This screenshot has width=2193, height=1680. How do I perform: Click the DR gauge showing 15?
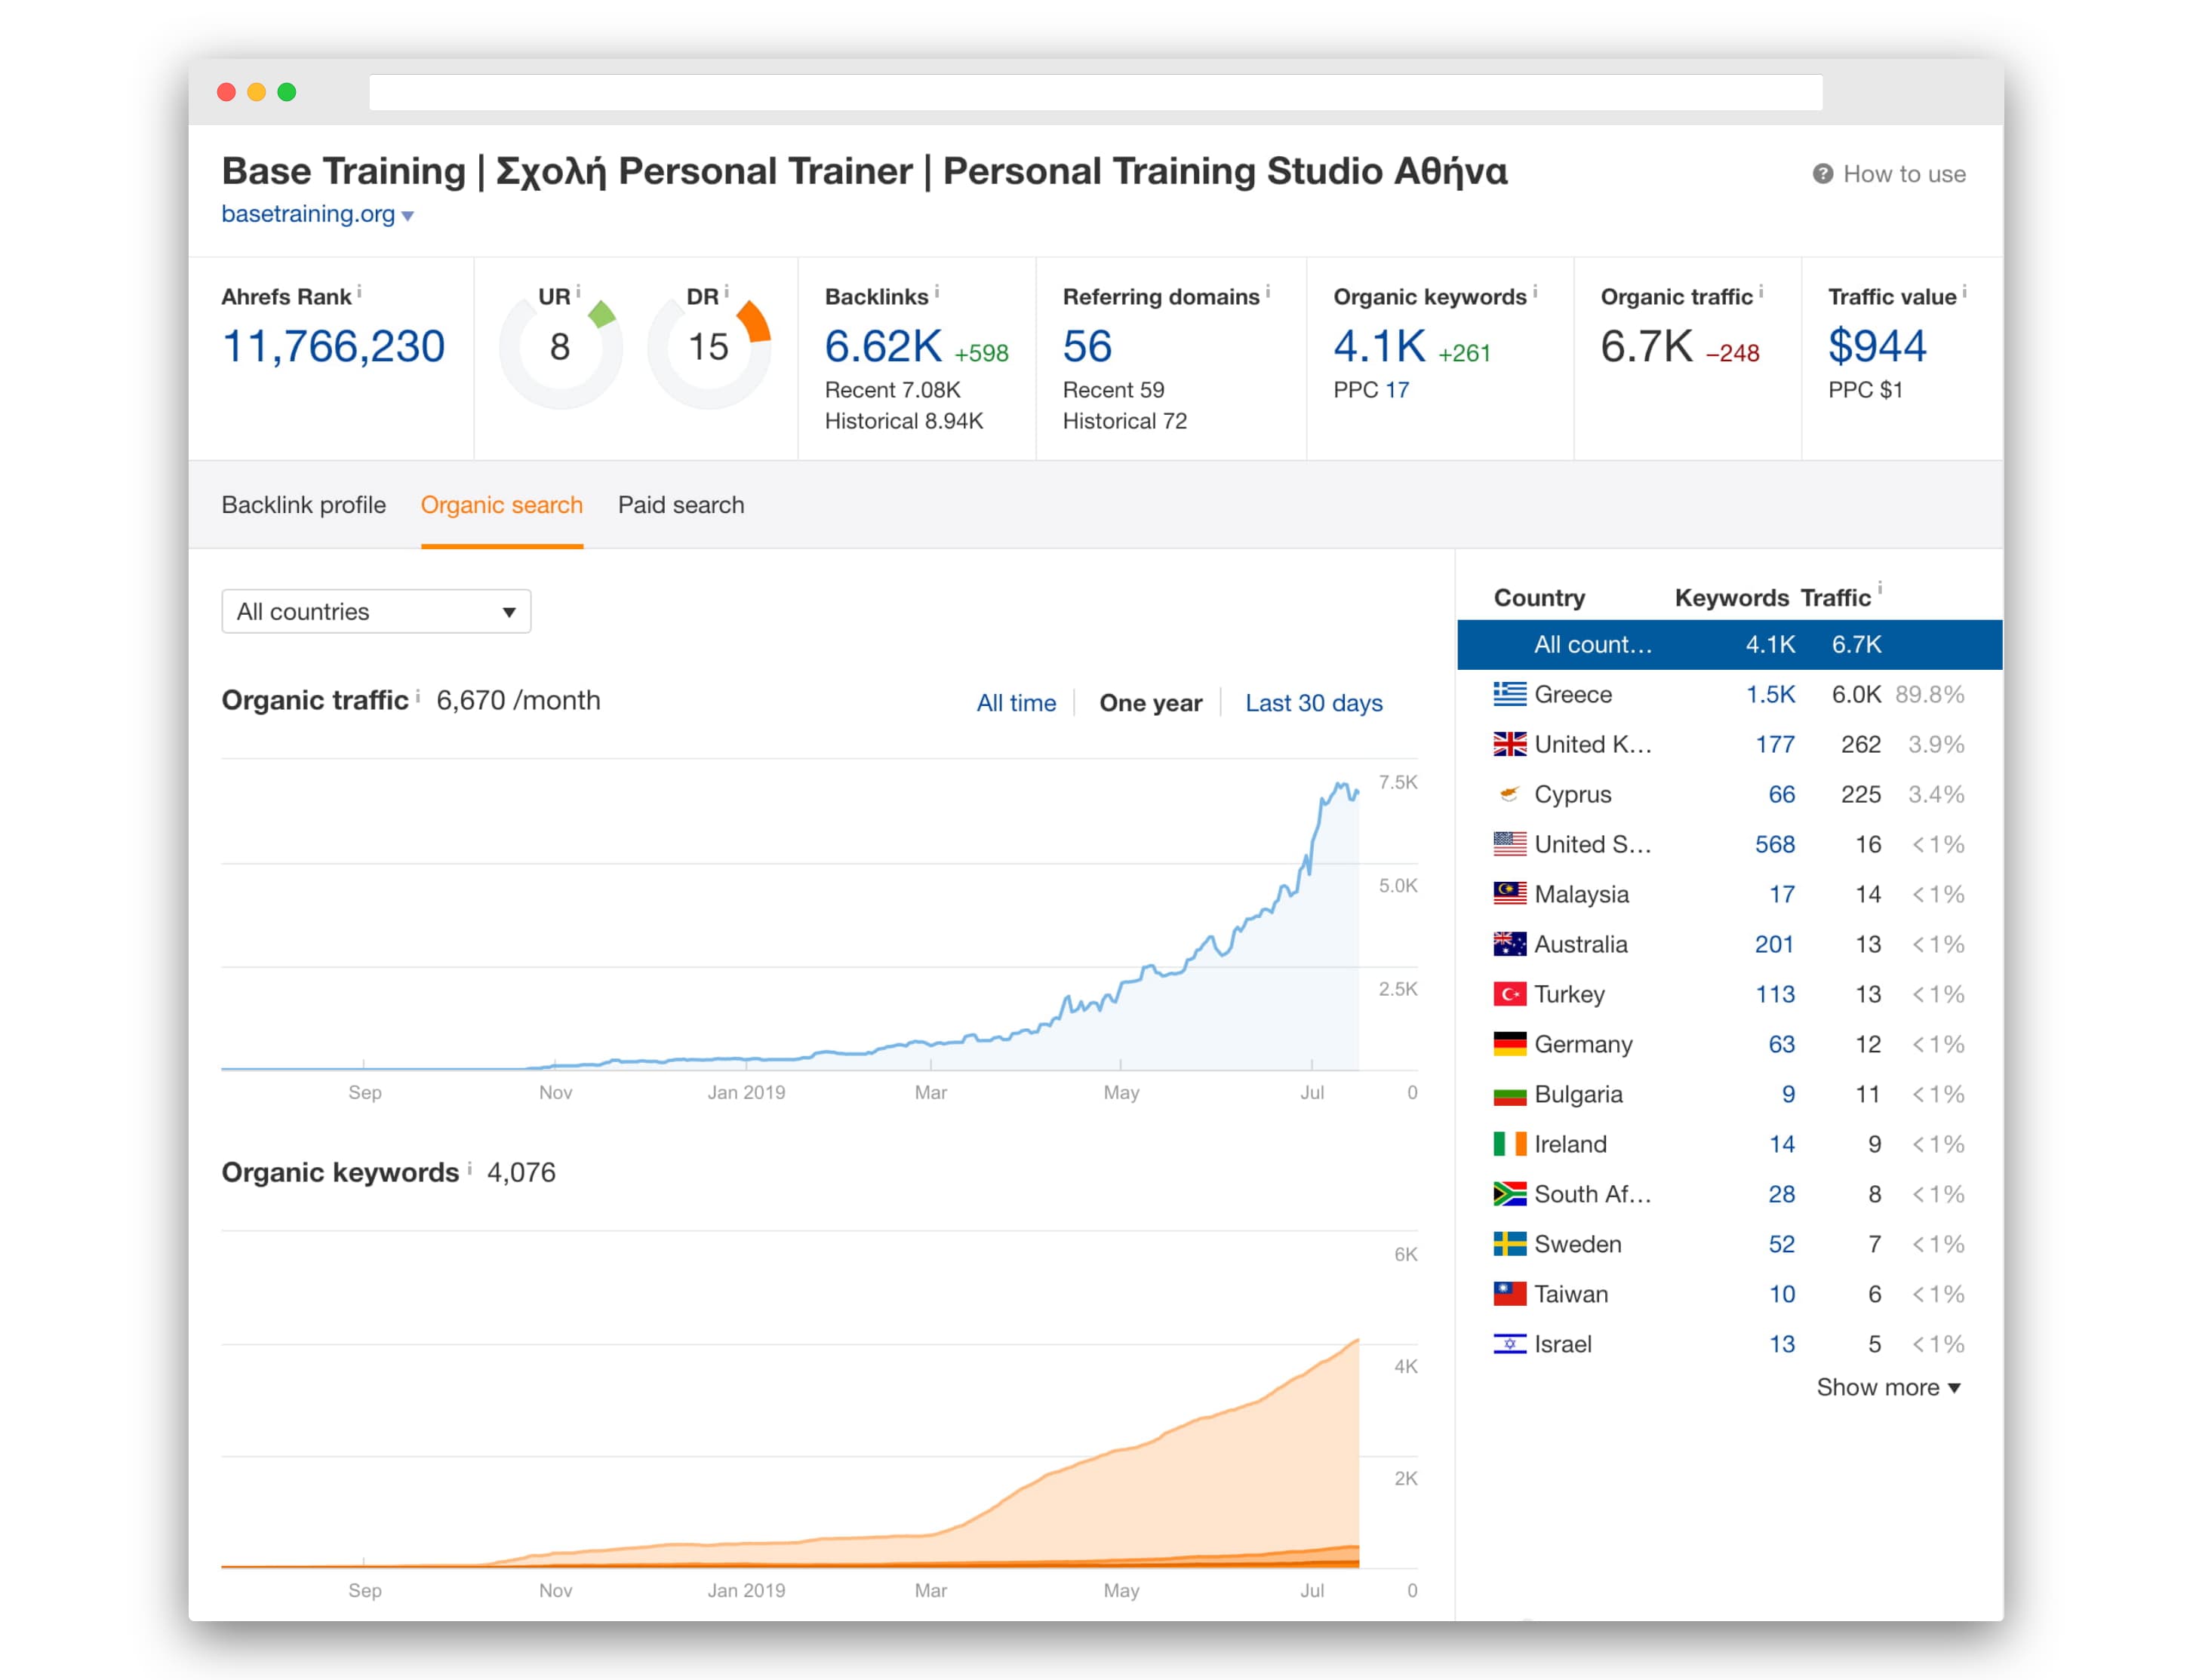click(709, 348)
